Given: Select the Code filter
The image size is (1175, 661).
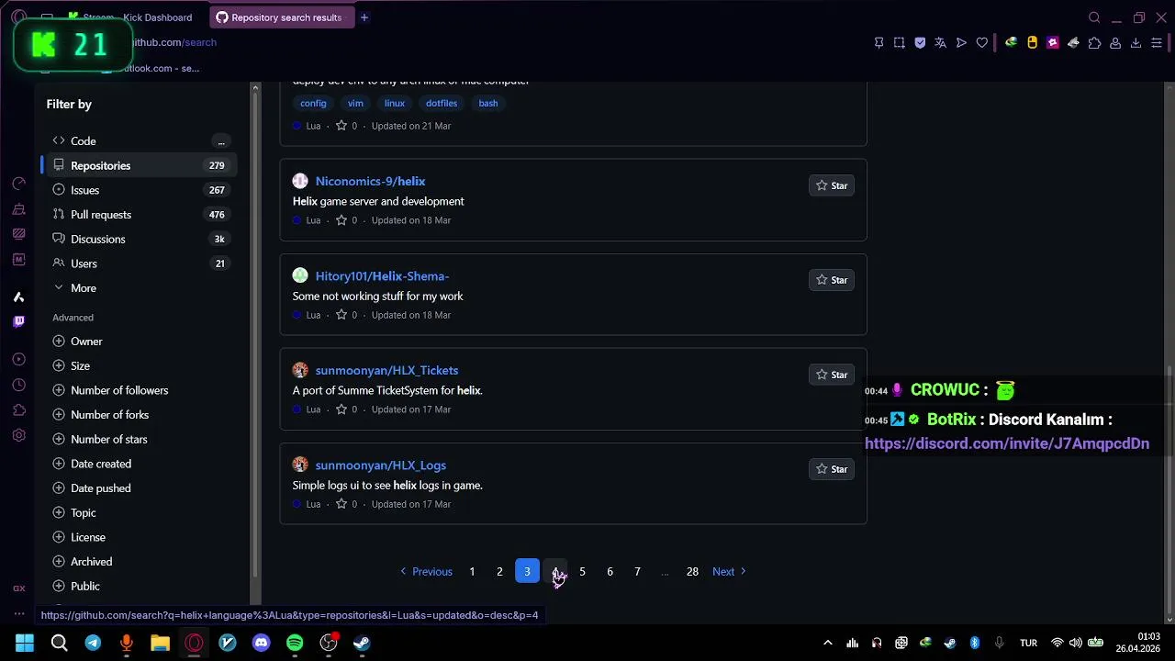Looking at the screenshot, I should click(140, 140).
